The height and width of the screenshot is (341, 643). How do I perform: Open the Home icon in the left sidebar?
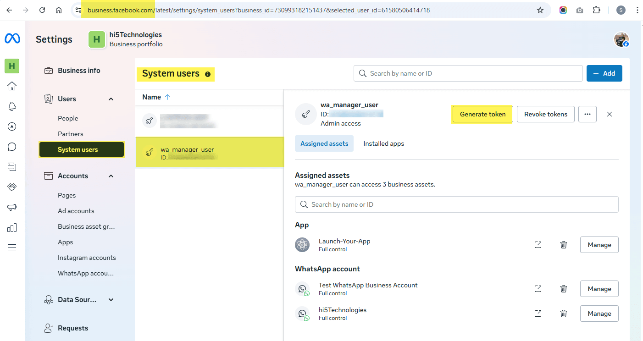tap(11, 86)
